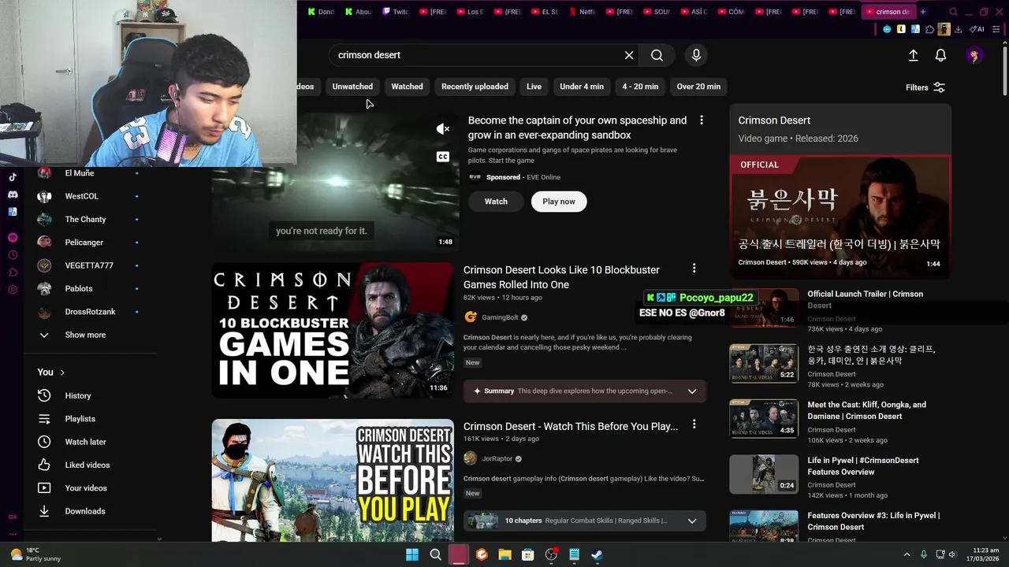Open the Windows Start menu

[x=412, y=554]
